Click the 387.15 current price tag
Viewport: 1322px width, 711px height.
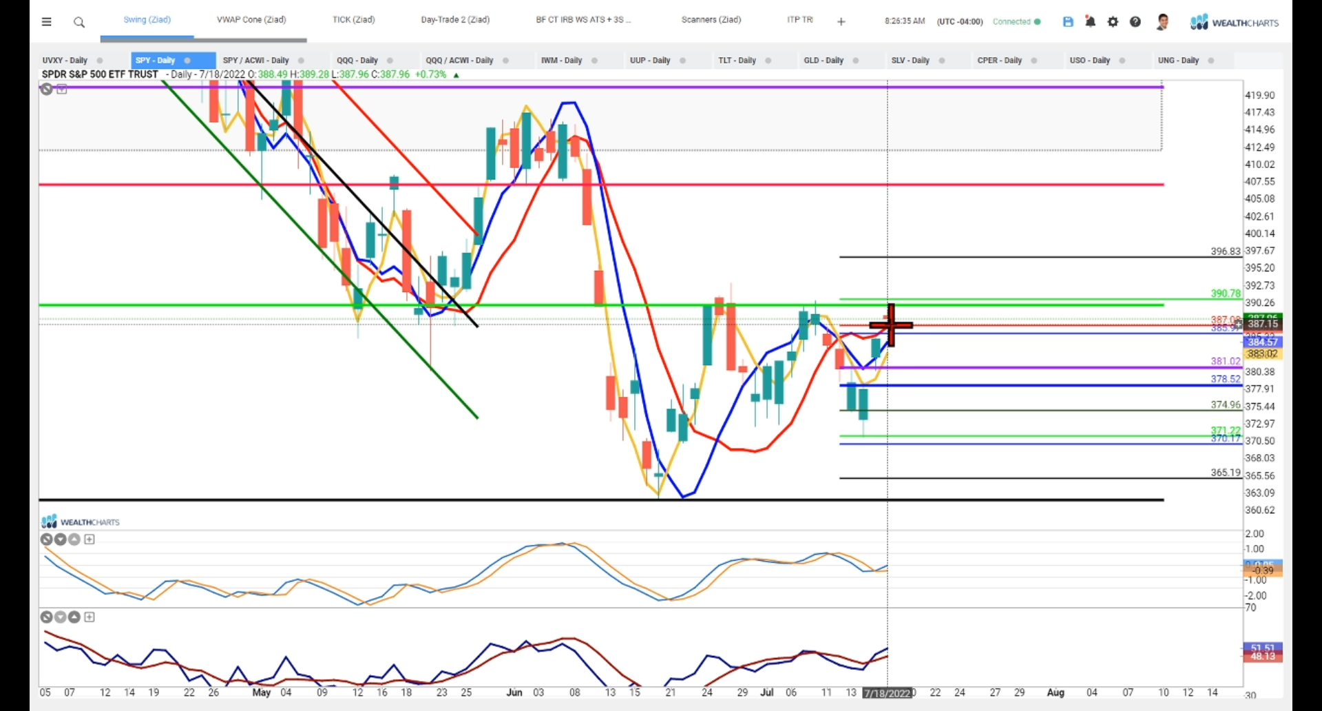point(1262,324)
